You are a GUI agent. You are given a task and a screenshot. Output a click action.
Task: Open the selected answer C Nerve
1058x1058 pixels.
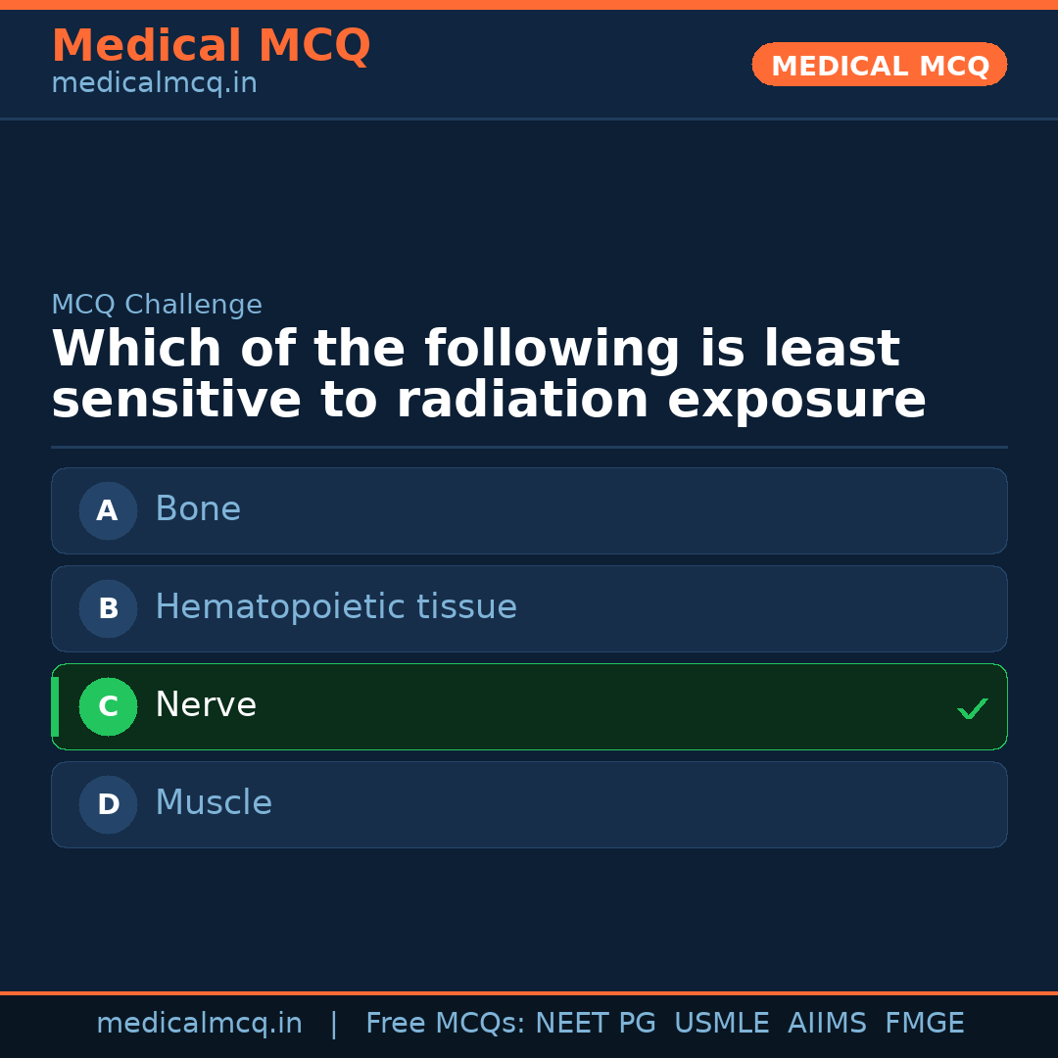pos(529,706)
